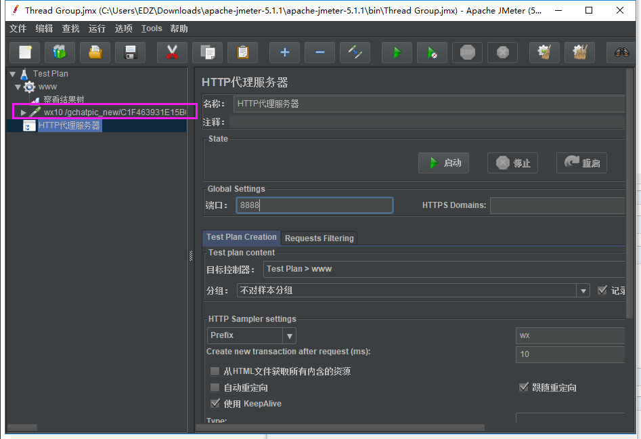Screen dimensions: 641x439
Task: Click the right panel horizontal scrollbar
Action: (x=340, y=427)
